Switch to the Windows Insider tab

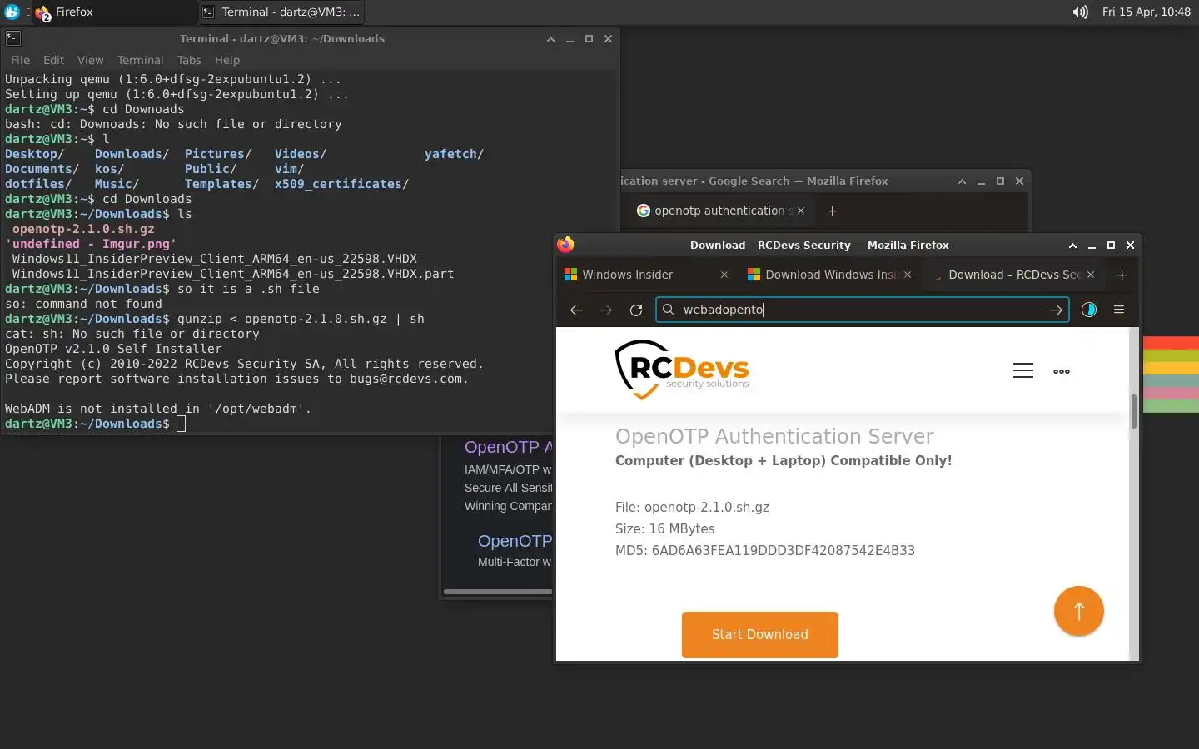[646, 275]
